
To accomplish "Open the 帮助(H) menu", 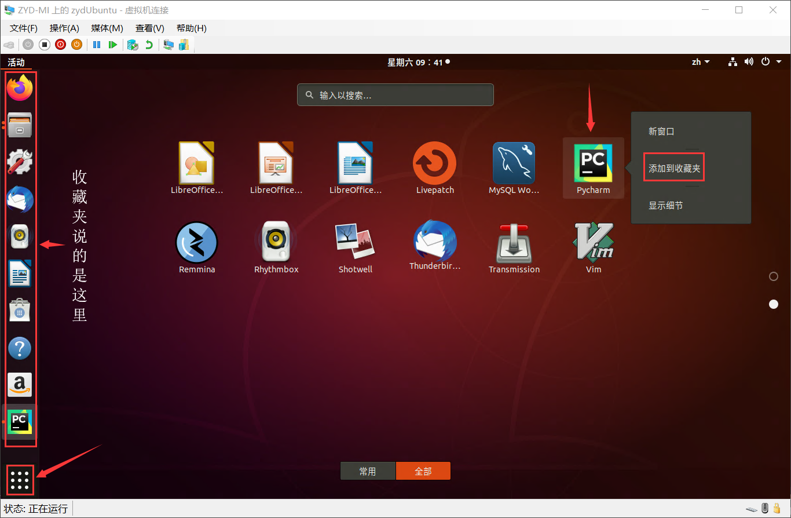I will point(192,28).
